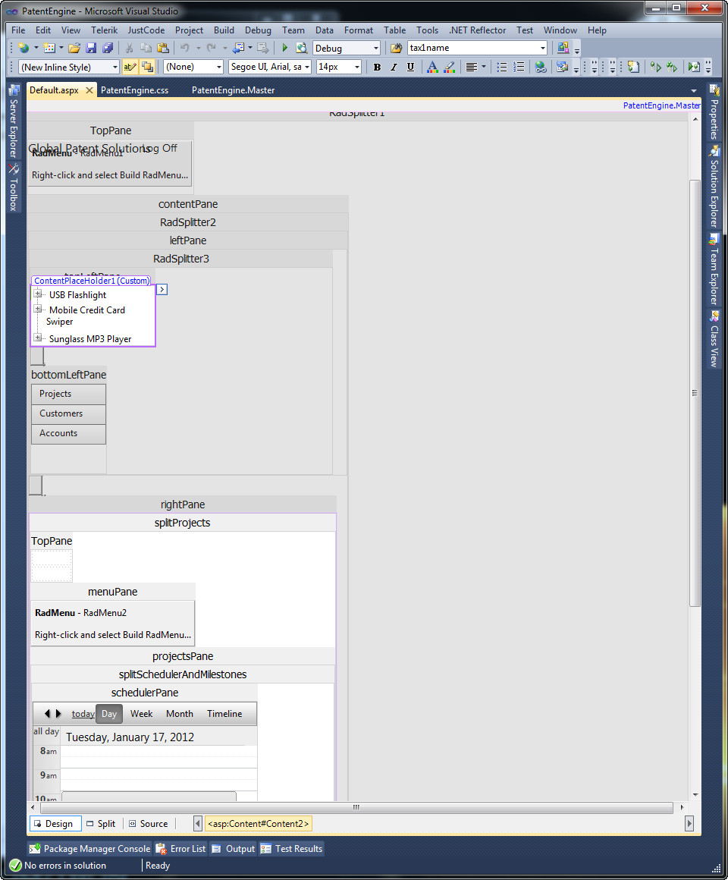Open the Class View side panel
Viewport: 728px width, 880px height.
click(714, 339)
